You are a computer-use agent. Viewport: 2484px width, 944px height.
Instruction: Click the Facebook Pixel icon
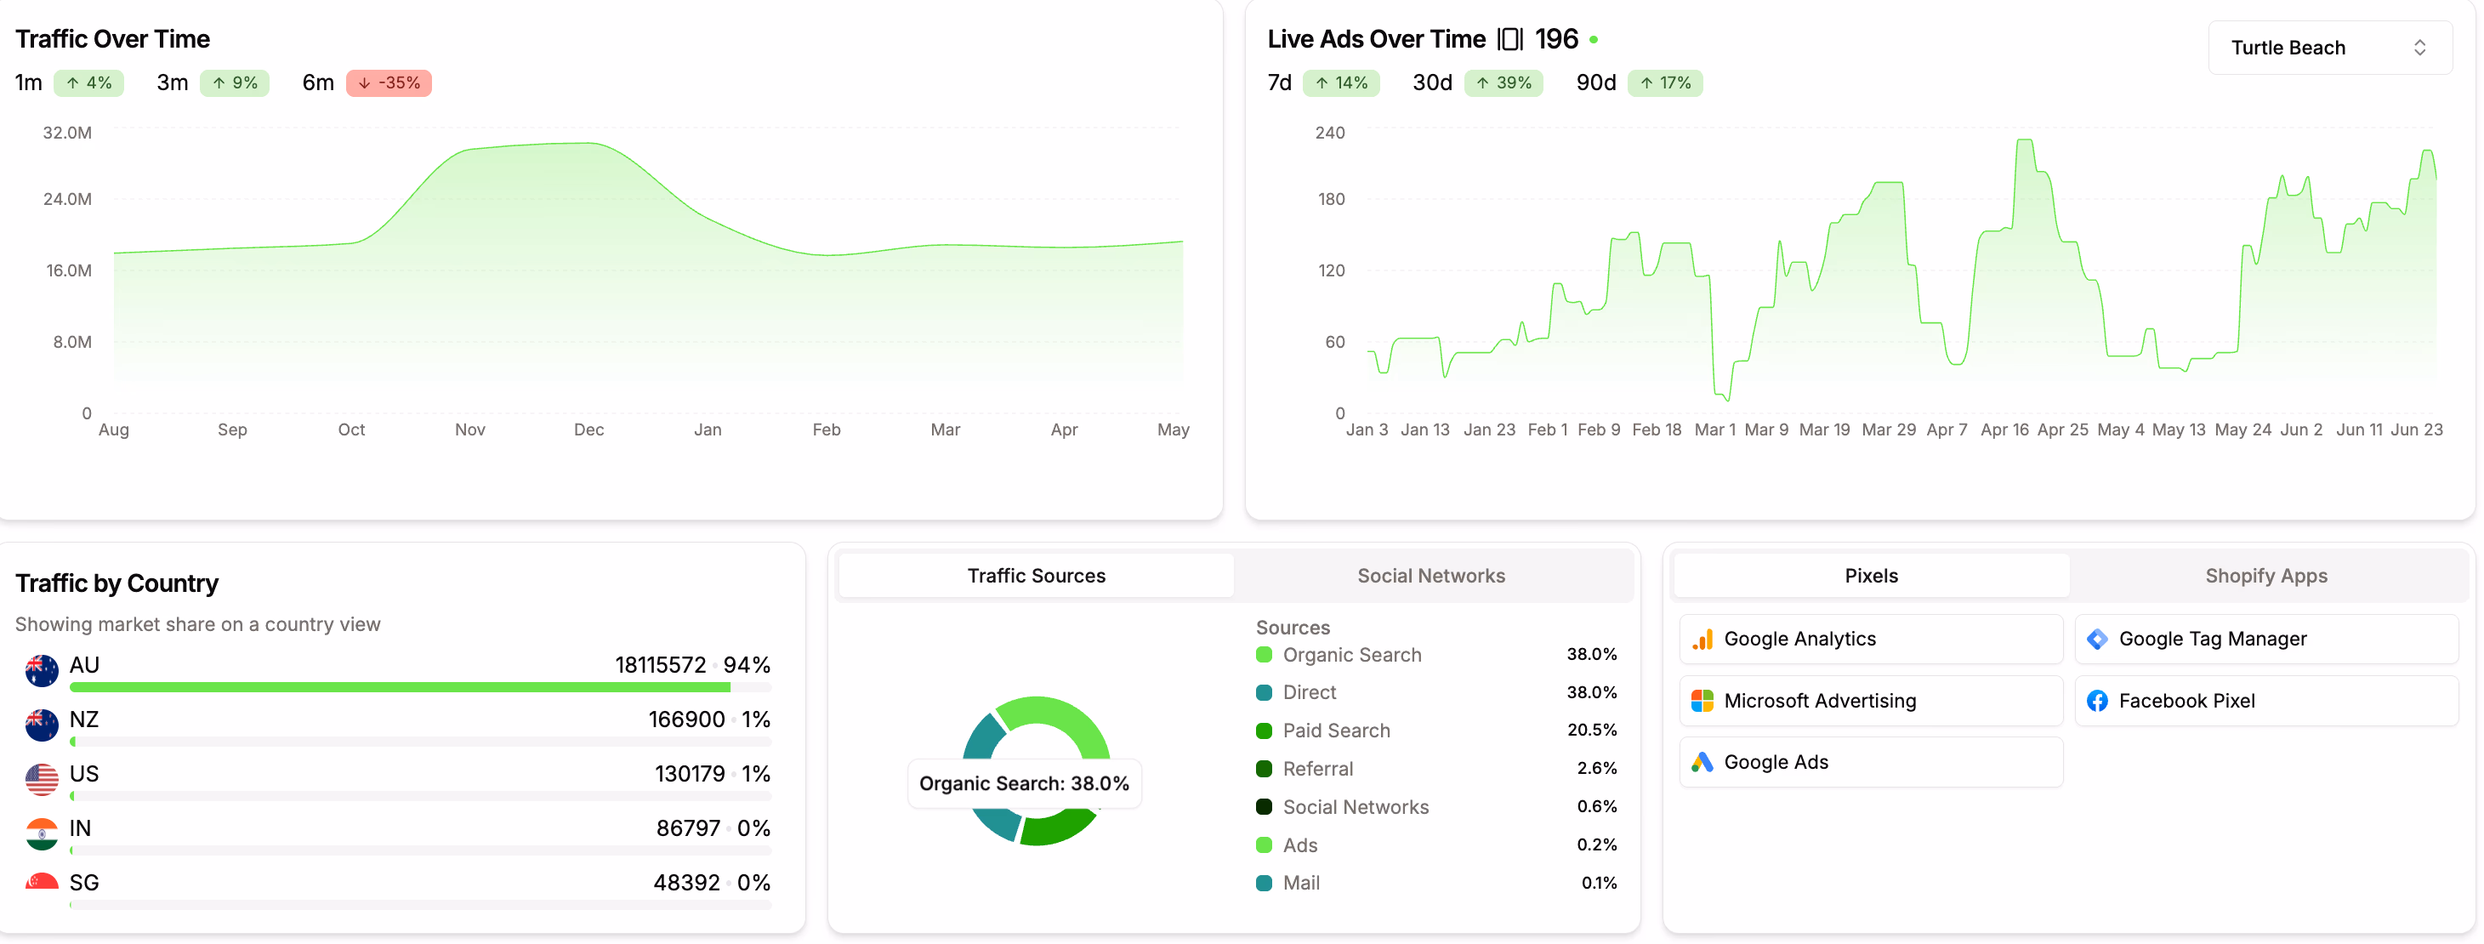tap(2097, 701)
